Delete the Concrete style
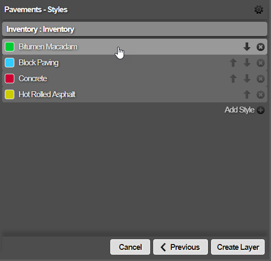Screen dimensions: 271x261 (260, 79)
